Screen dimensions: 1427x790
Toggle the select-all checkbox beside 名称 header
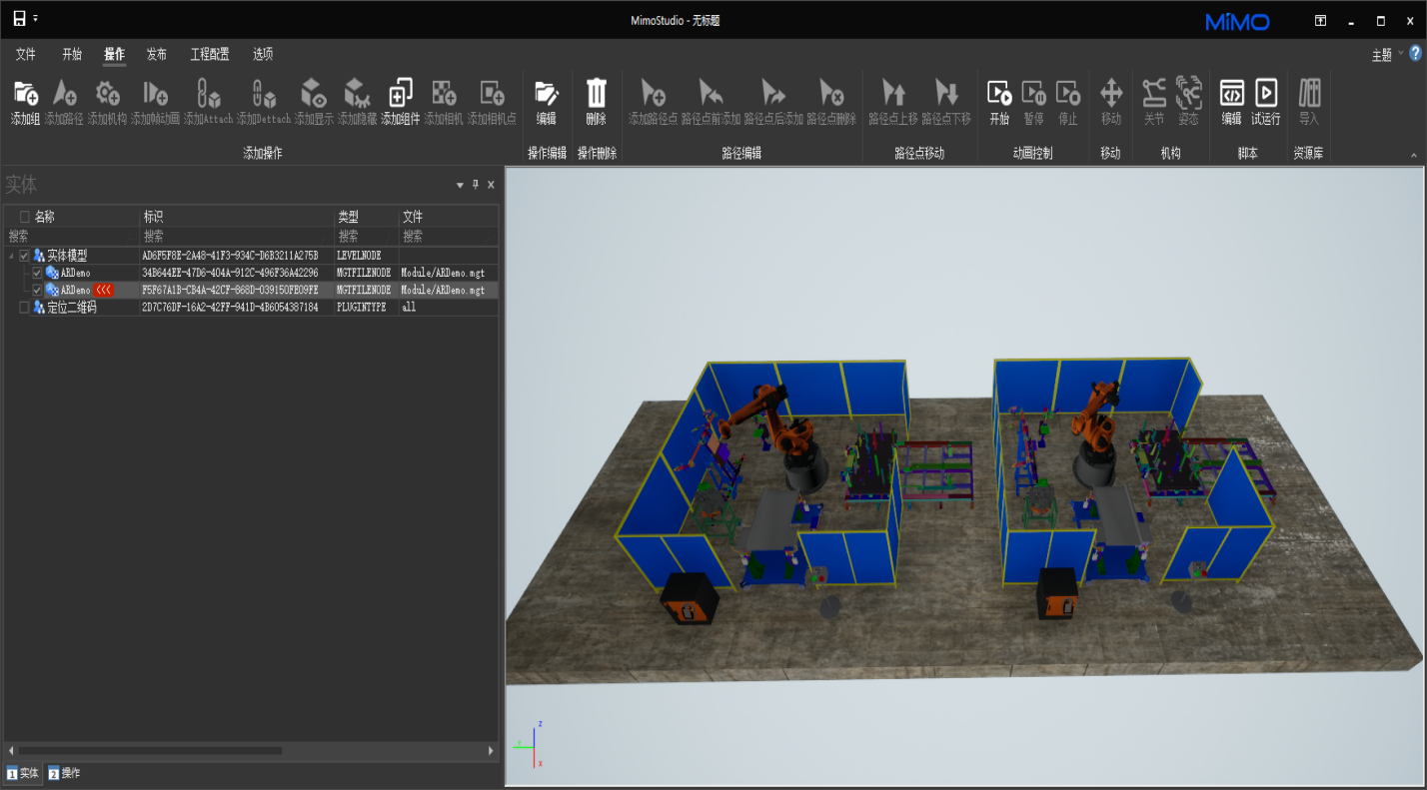click(x=25, y=217)
